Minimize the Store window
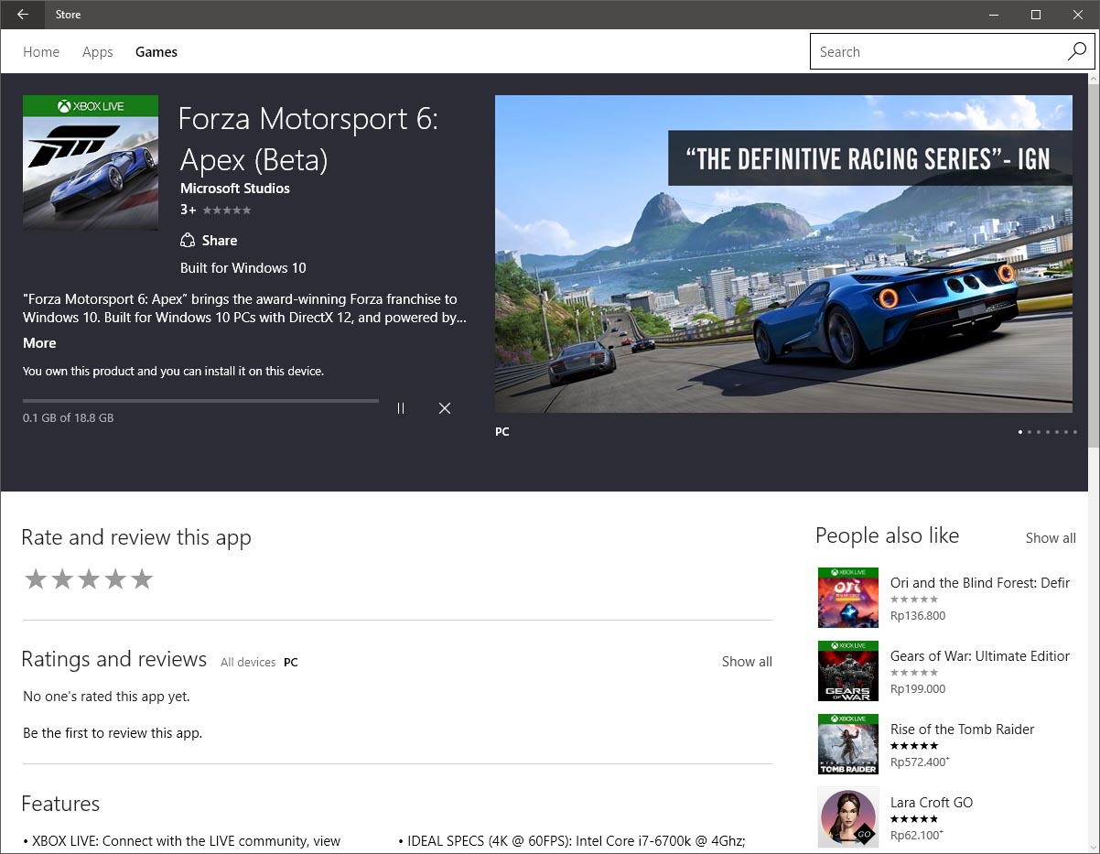The image size is (1100, 854). (x=994, y=15)
